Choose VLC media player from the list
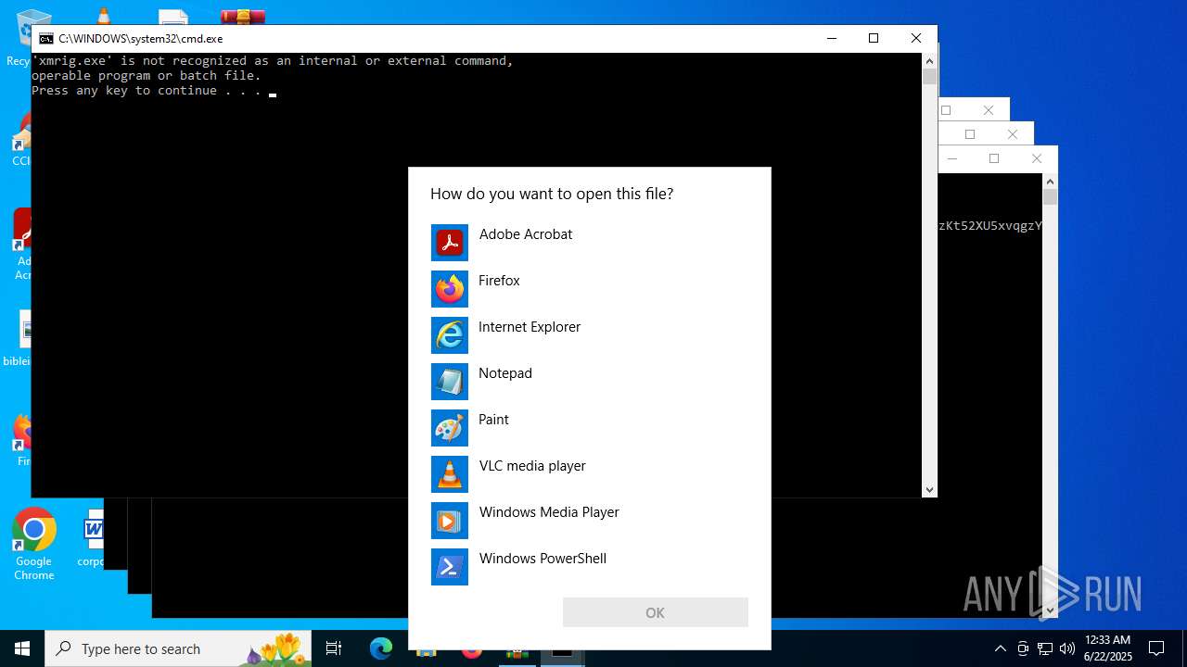 pos(589,474)
